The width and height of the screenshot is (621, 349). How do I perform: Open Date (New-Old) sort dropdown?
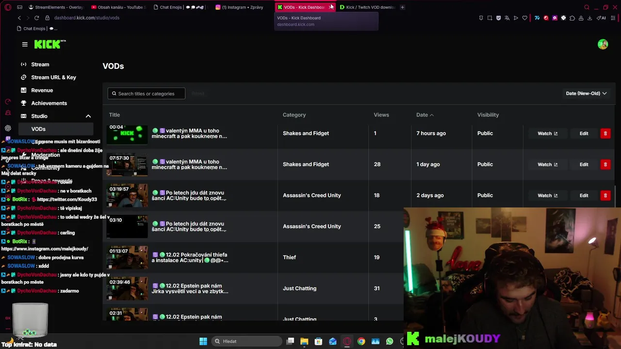[586, 94]
